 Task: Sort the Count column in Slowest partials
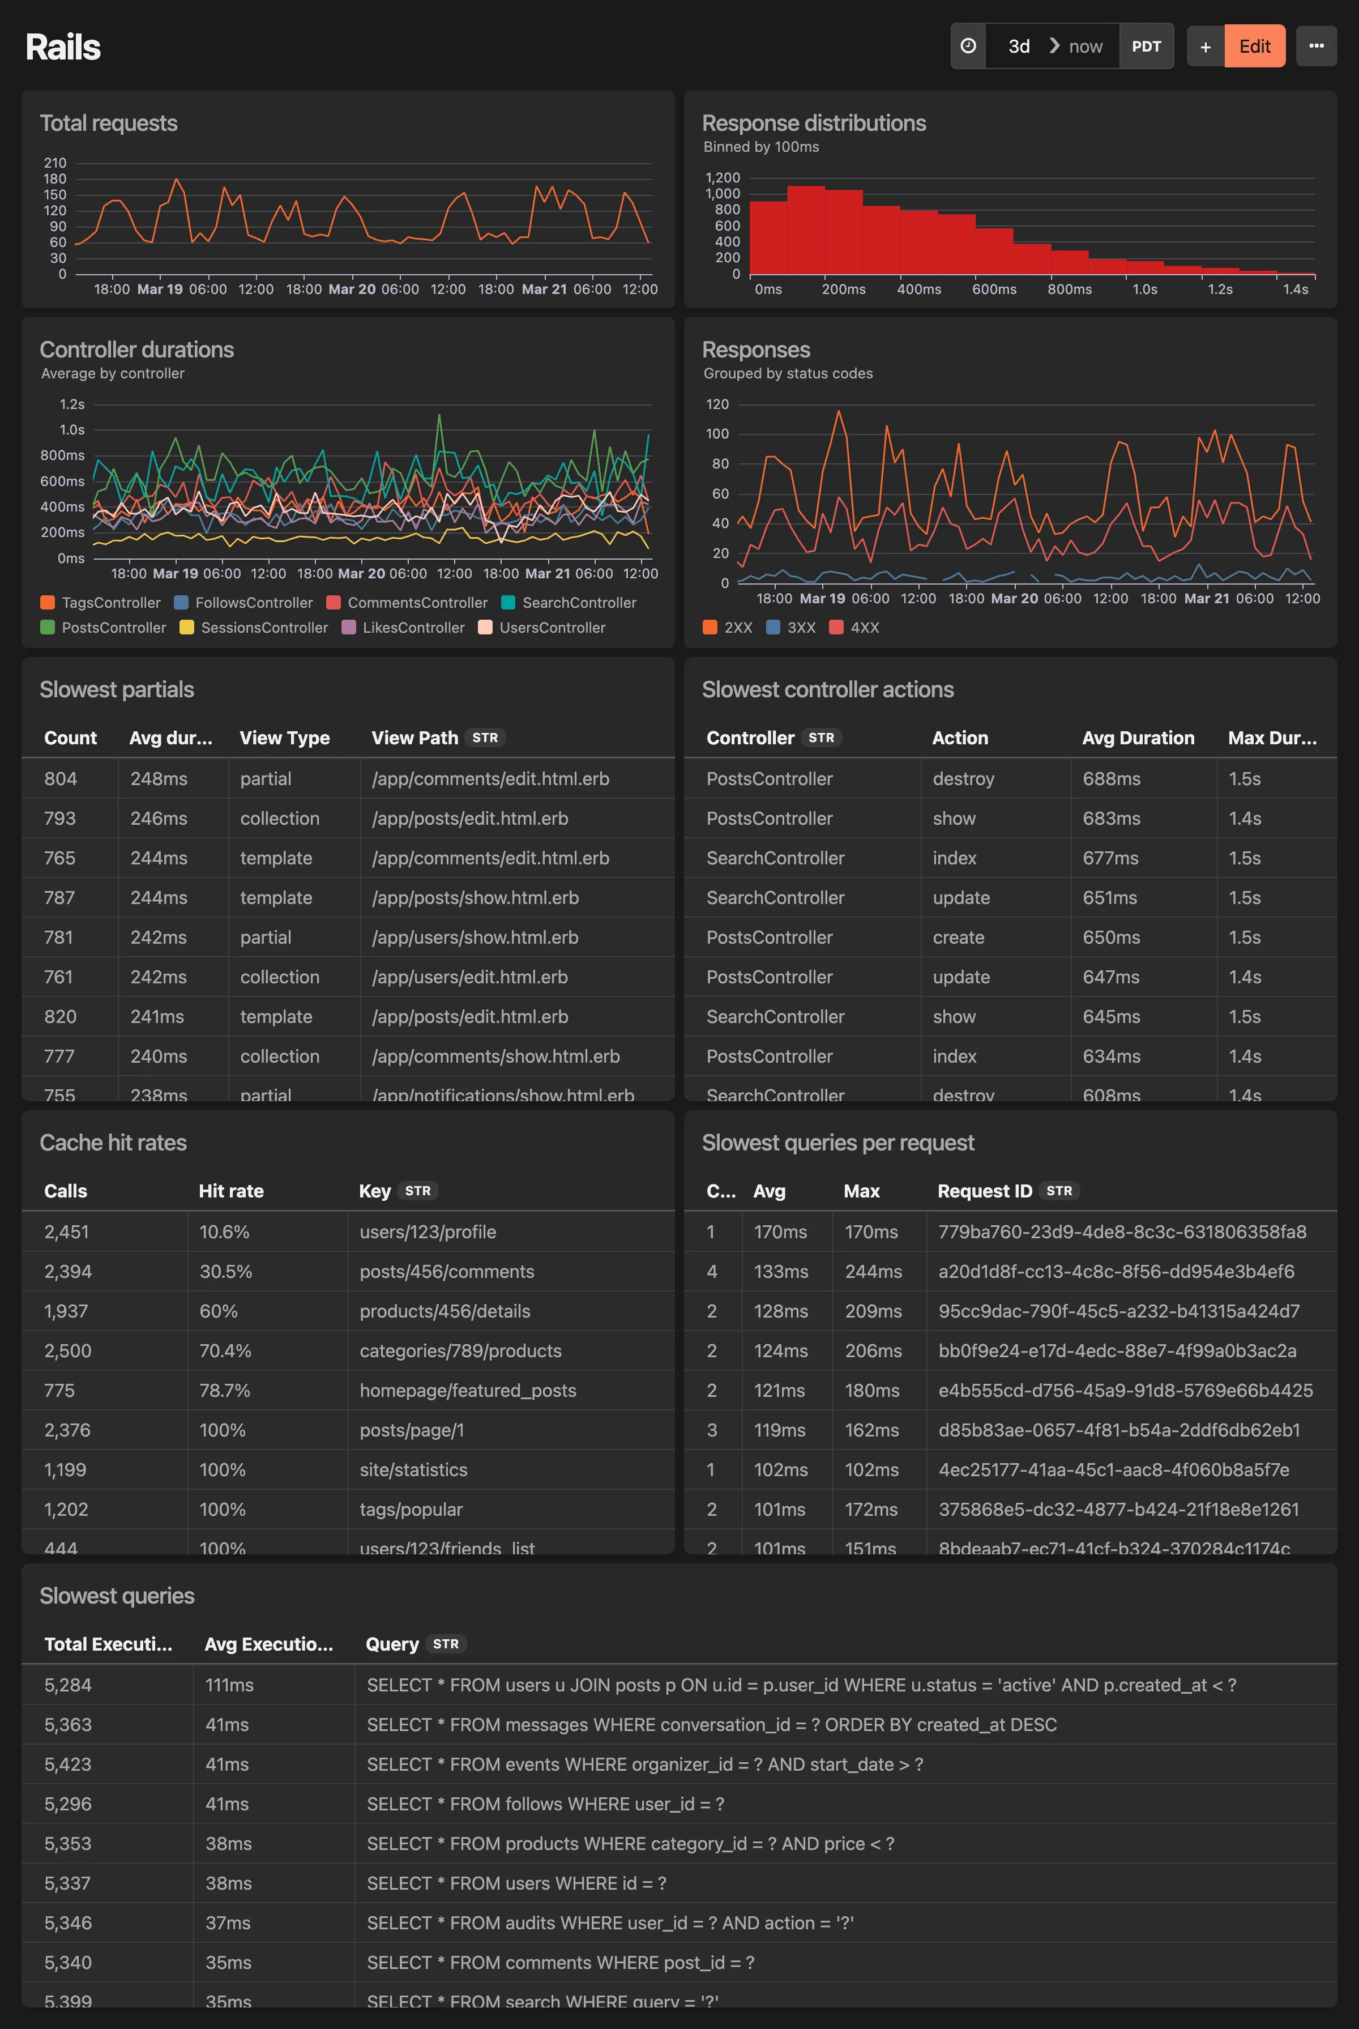70,737
